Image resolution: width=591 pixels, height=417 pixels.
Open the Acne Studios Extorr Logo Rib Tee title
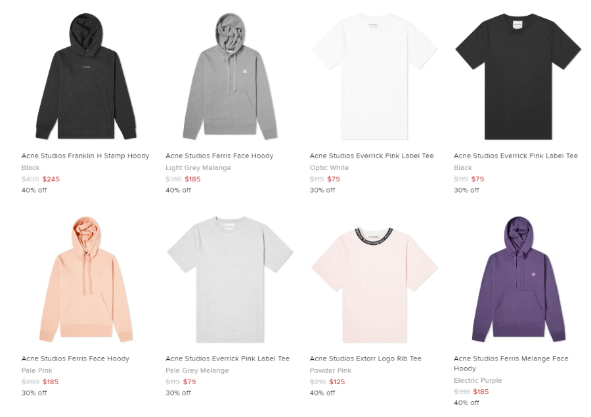point(366,359)
